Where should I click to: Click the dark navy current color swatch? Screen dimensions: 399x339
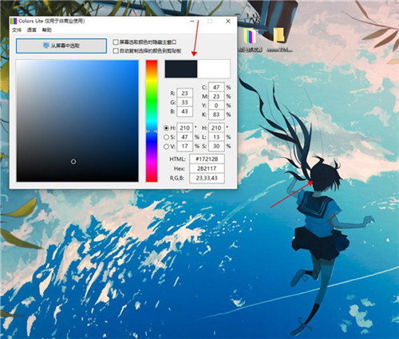pyautogui.click(x=181, y=69)
